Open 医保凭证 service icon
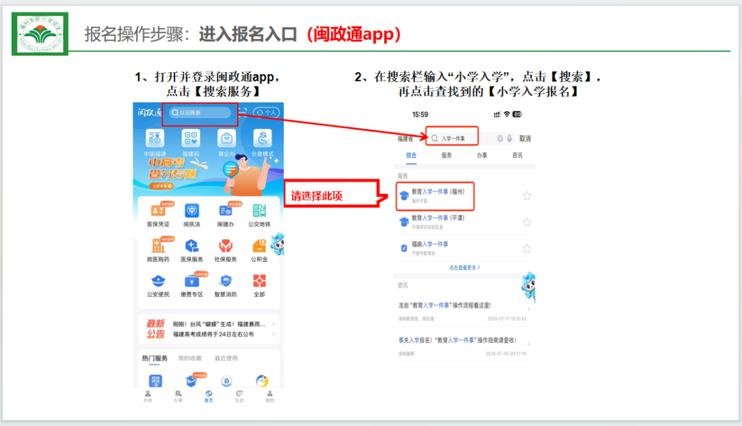The height and width of the screenshot is (426, 742). tap(158, 210)
